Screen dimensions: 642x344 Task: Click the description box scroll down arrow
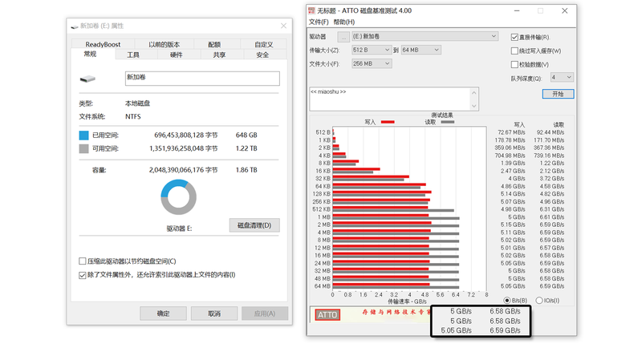(473, 106)
